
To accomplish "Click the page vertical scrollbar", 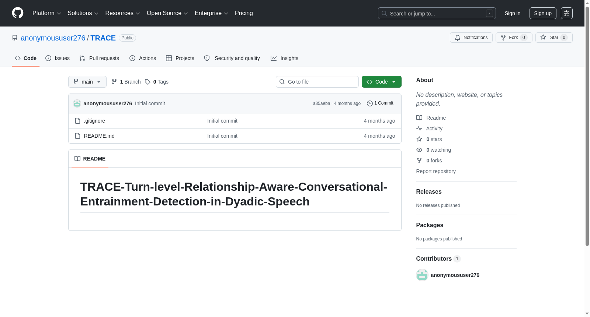I will click(x=587, y=126).
